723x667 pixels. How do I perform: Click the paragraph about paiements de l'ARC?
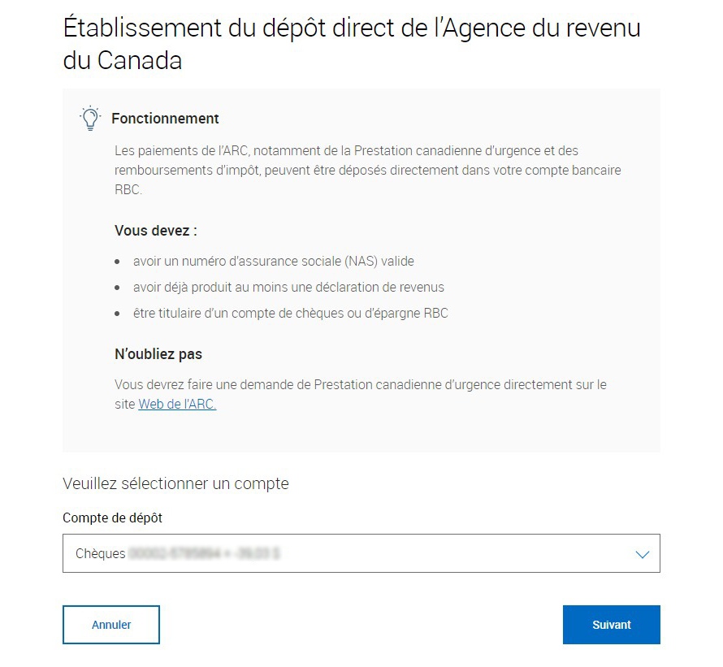click(x=367, y=171)
